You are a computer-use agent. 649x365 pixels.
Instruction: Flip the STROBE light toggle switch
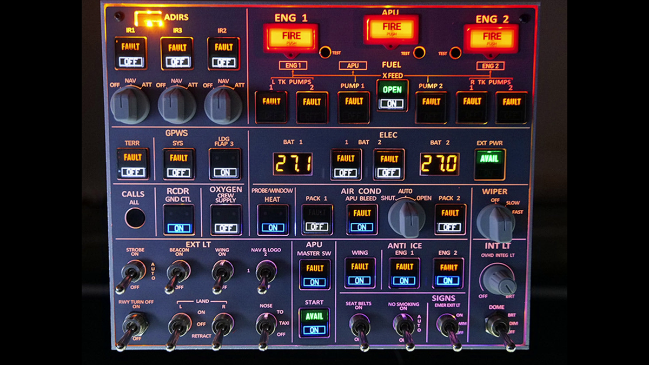[131, 273]
